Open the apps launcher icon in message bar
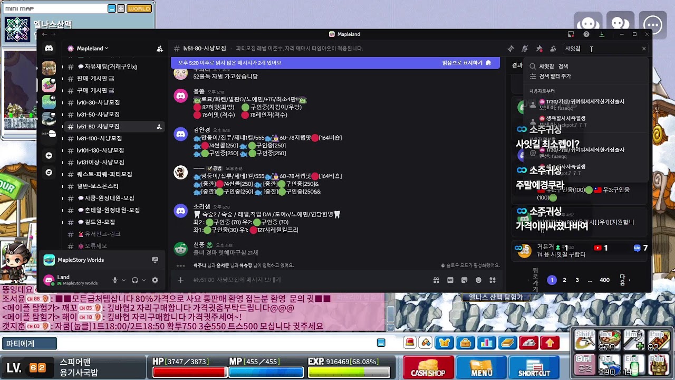The image size is (675, 380). click(x=493, y=280)
